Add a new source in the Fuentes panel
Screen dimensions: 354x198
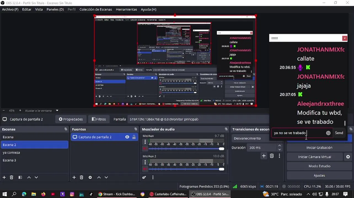[x=74, y=177]
